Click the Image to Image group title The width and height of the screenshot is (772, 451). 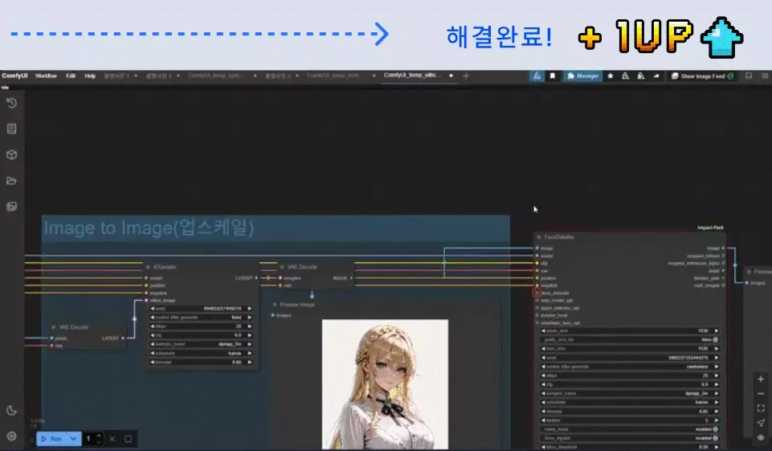[149, 228]
